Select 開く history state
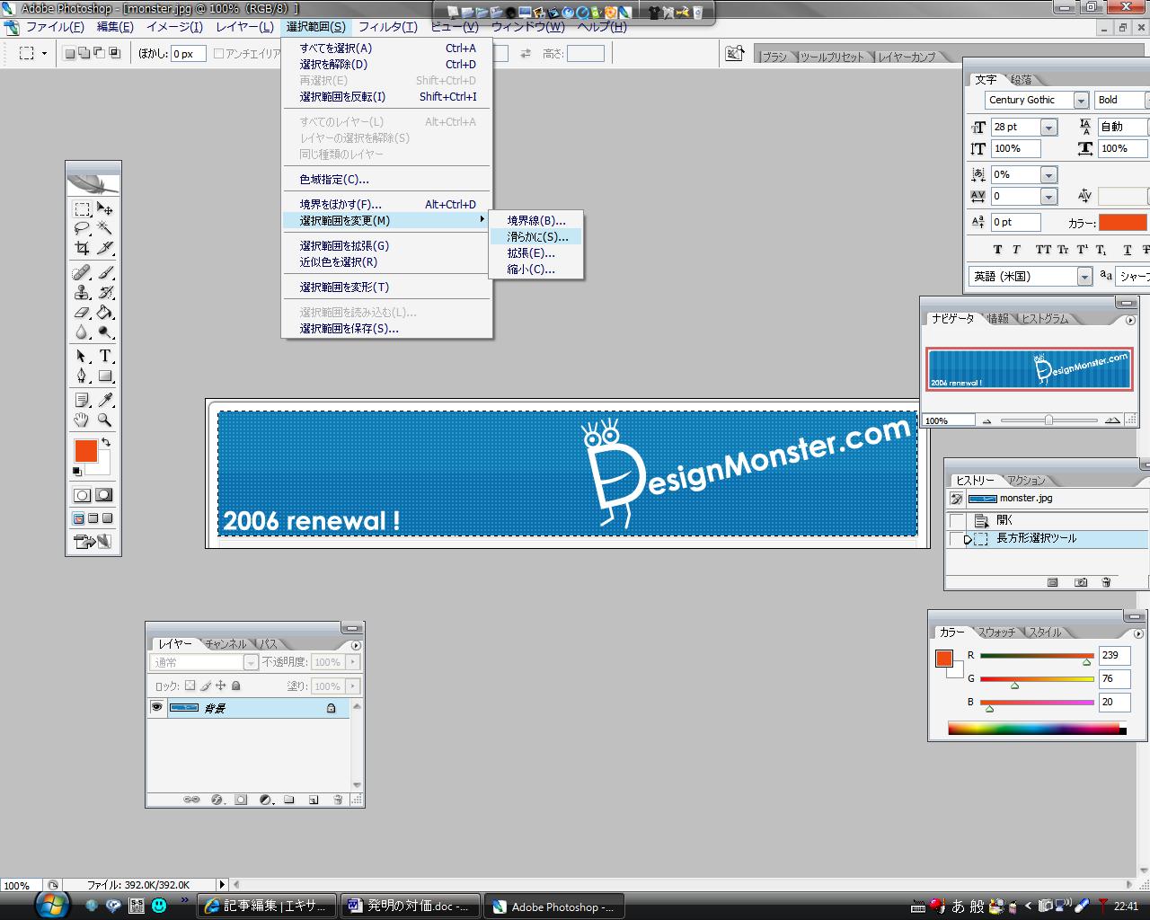 (x=1004, y=521)
